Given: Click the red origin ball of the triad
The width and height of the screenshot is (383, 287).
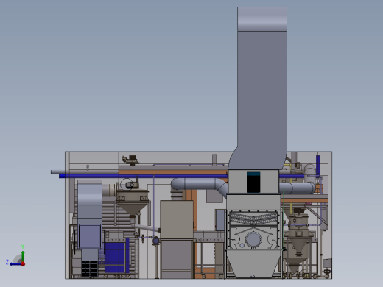Looking at the screenshot, I should point(23,264).
